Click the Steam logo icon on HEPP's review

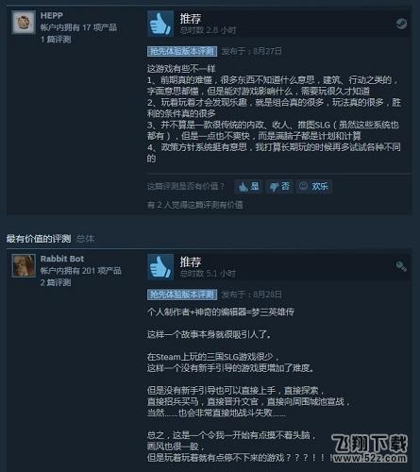[x=401, y=24]
